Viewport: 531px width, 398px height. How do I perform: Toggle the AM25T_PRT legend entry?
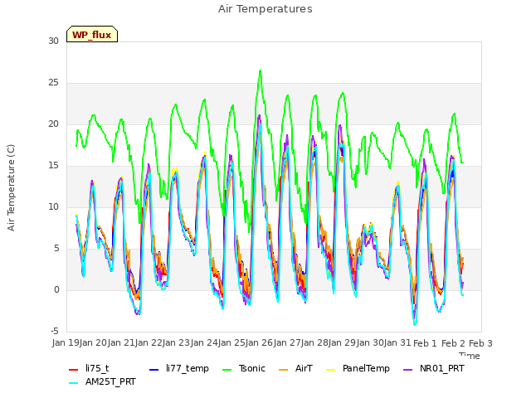(102, 381)
